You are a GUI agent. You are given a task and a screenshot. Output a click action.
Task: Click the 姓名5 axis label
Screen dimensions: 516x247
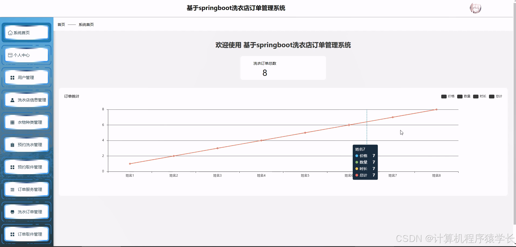pyautogui.click(x=305, y=176)
